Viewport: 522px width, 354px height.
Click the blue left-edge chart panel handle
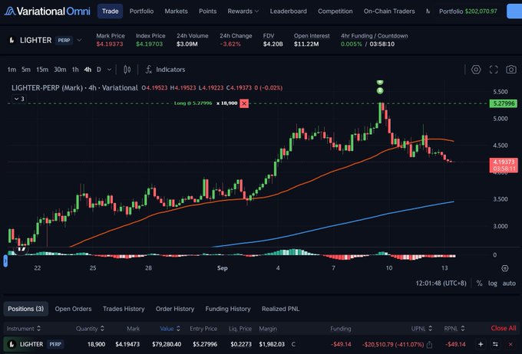pyautogui.click(x=5, y=261)
